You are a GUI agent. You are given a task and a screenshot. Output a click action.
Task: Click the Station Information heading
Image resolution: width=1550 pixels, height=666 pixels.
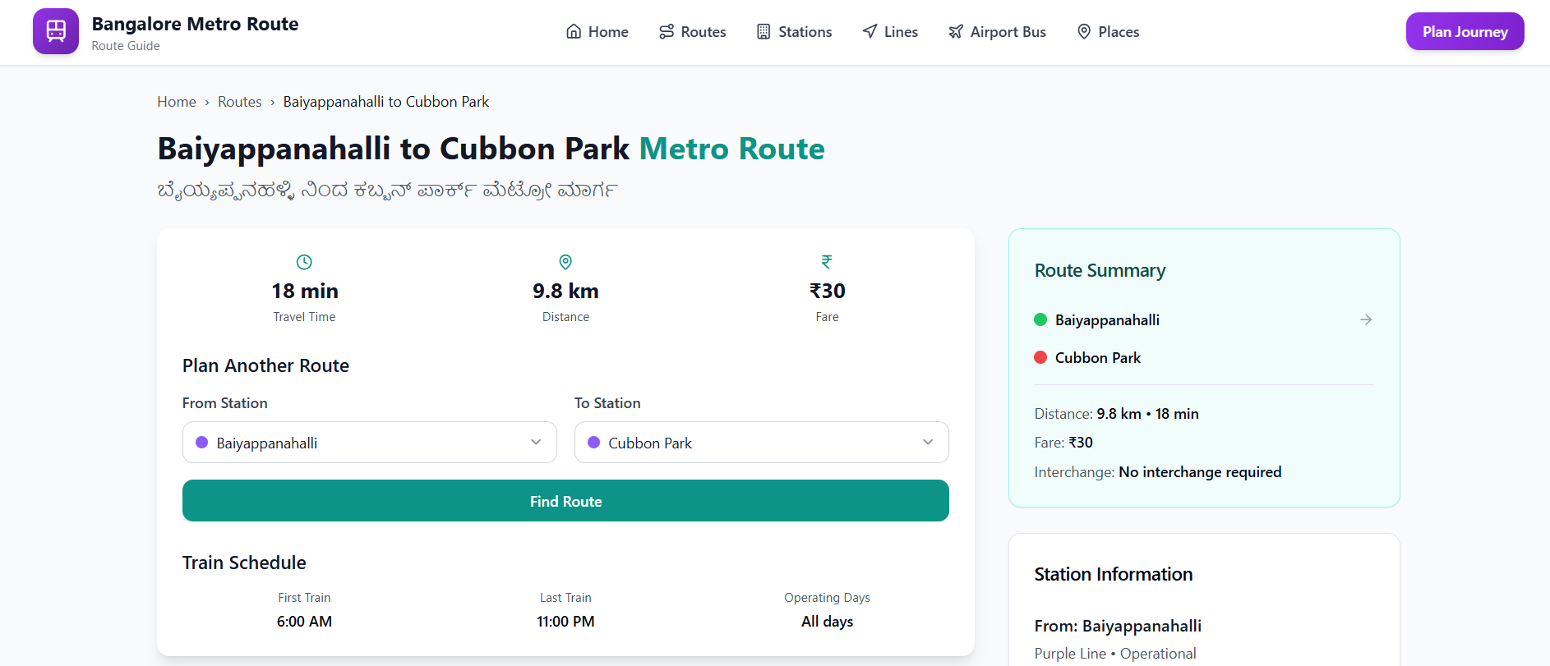tap(1113, 574)
